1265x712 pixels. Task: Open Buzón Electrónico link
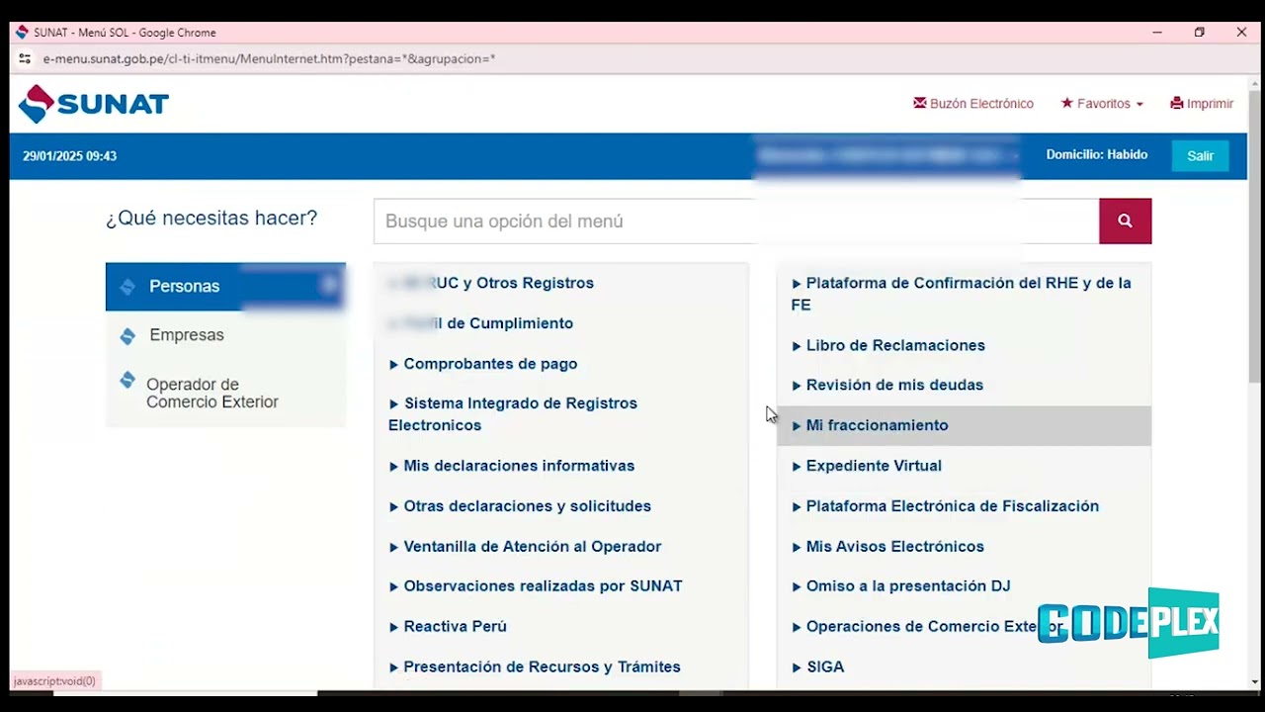coord(973,103)
